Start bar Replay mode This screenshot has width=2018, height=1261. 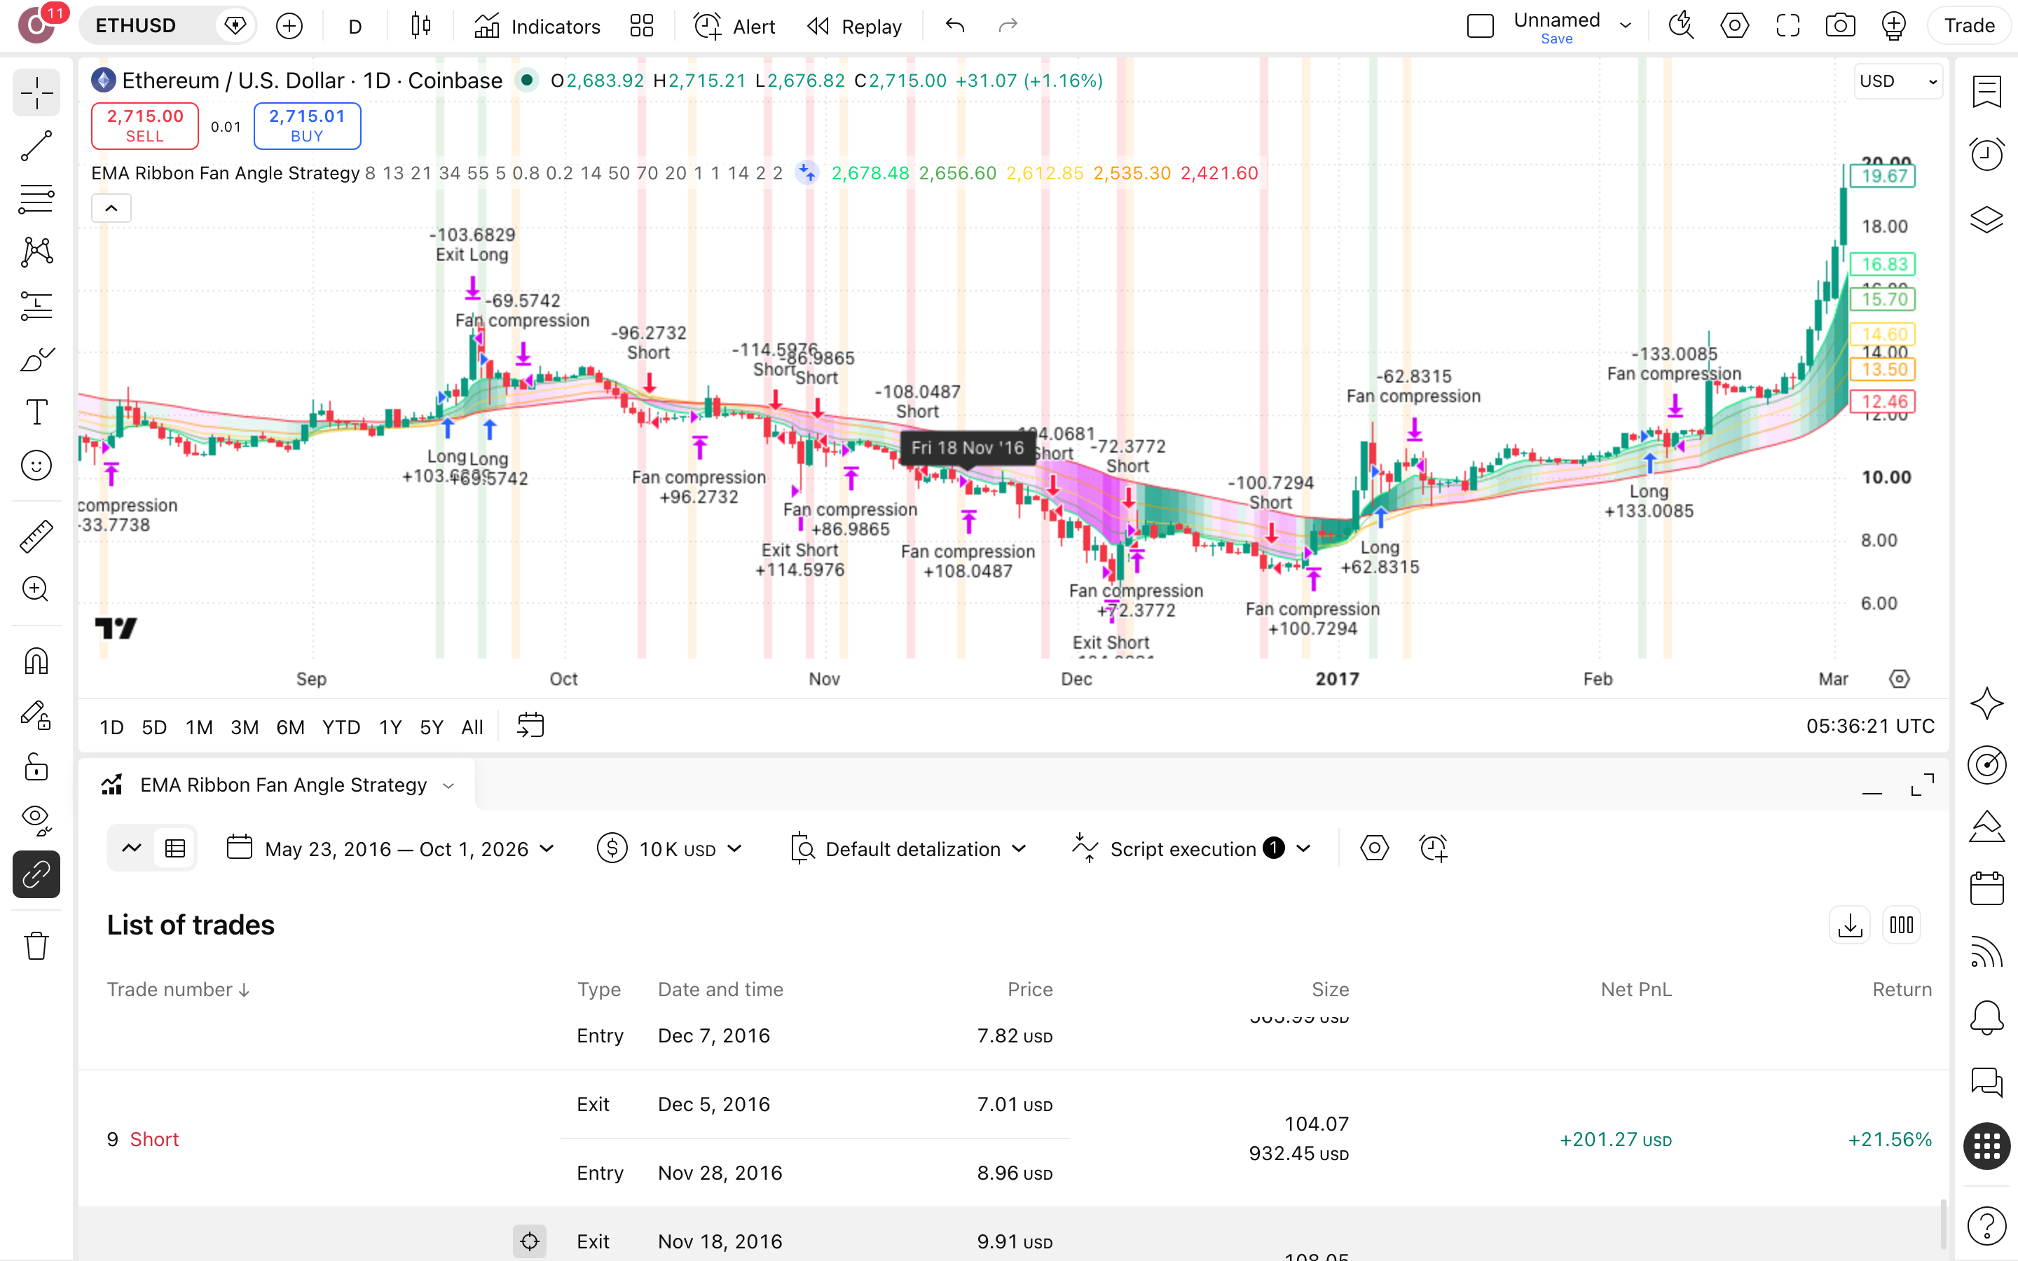855,26
